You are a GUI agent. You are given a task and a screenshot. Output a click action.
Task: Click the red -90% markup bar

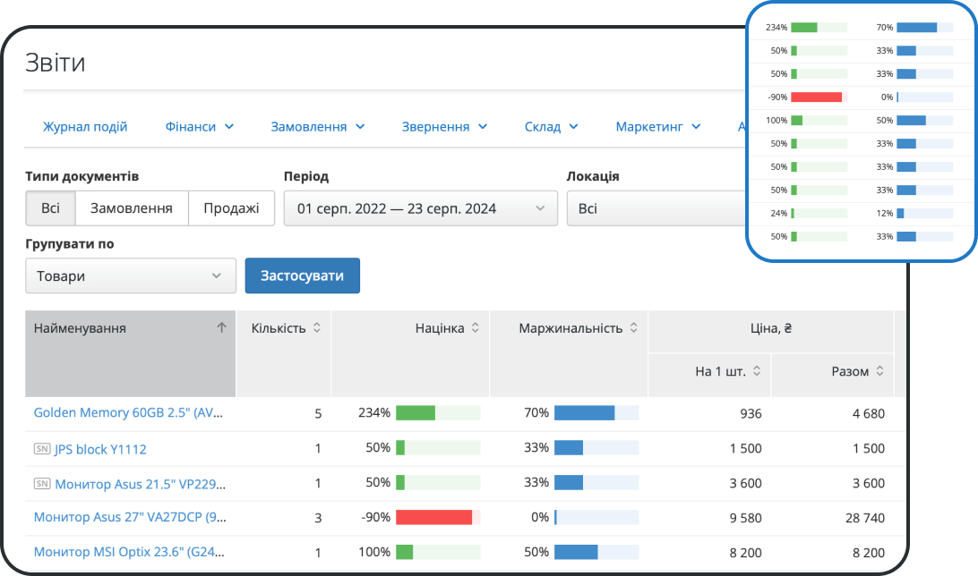433,517
